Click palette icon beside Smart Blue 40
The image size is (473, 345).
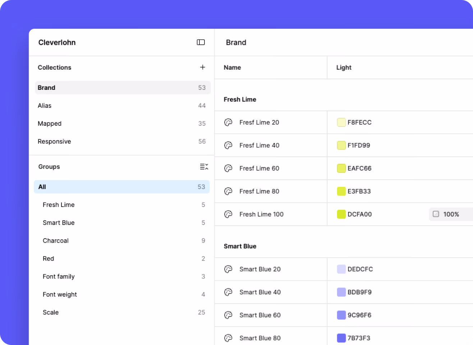[228, 292]
